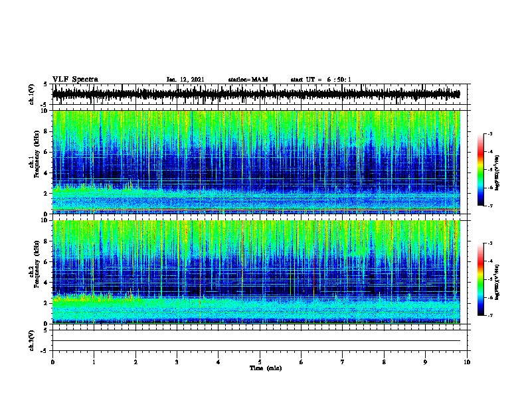Image resolution: width=526 pixels, height=406 pixels.
Task: Click time axis tick label "5" below the plots
Action: coord(260,362)
